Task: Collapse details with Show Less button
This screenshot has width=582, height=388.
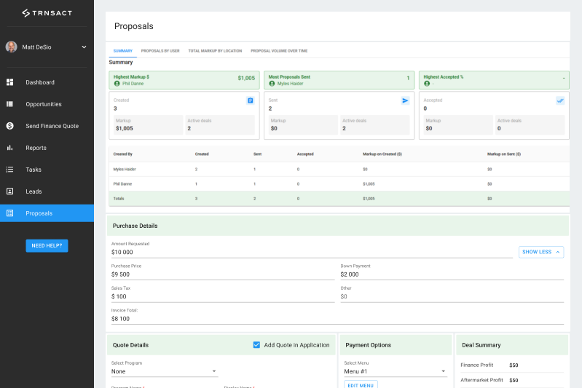Action: tap(541, 252)
